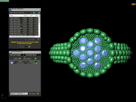Viewport: 136px width, 102px height.
Task: Toggle Use Object Materials checkbox
Action: 38,39
